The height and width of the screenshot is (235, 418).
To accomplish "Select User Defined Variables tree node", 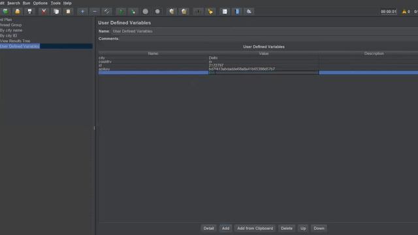I will 20,46.
